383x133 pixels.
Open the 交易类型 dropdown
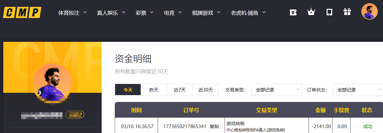coord(276,90)
